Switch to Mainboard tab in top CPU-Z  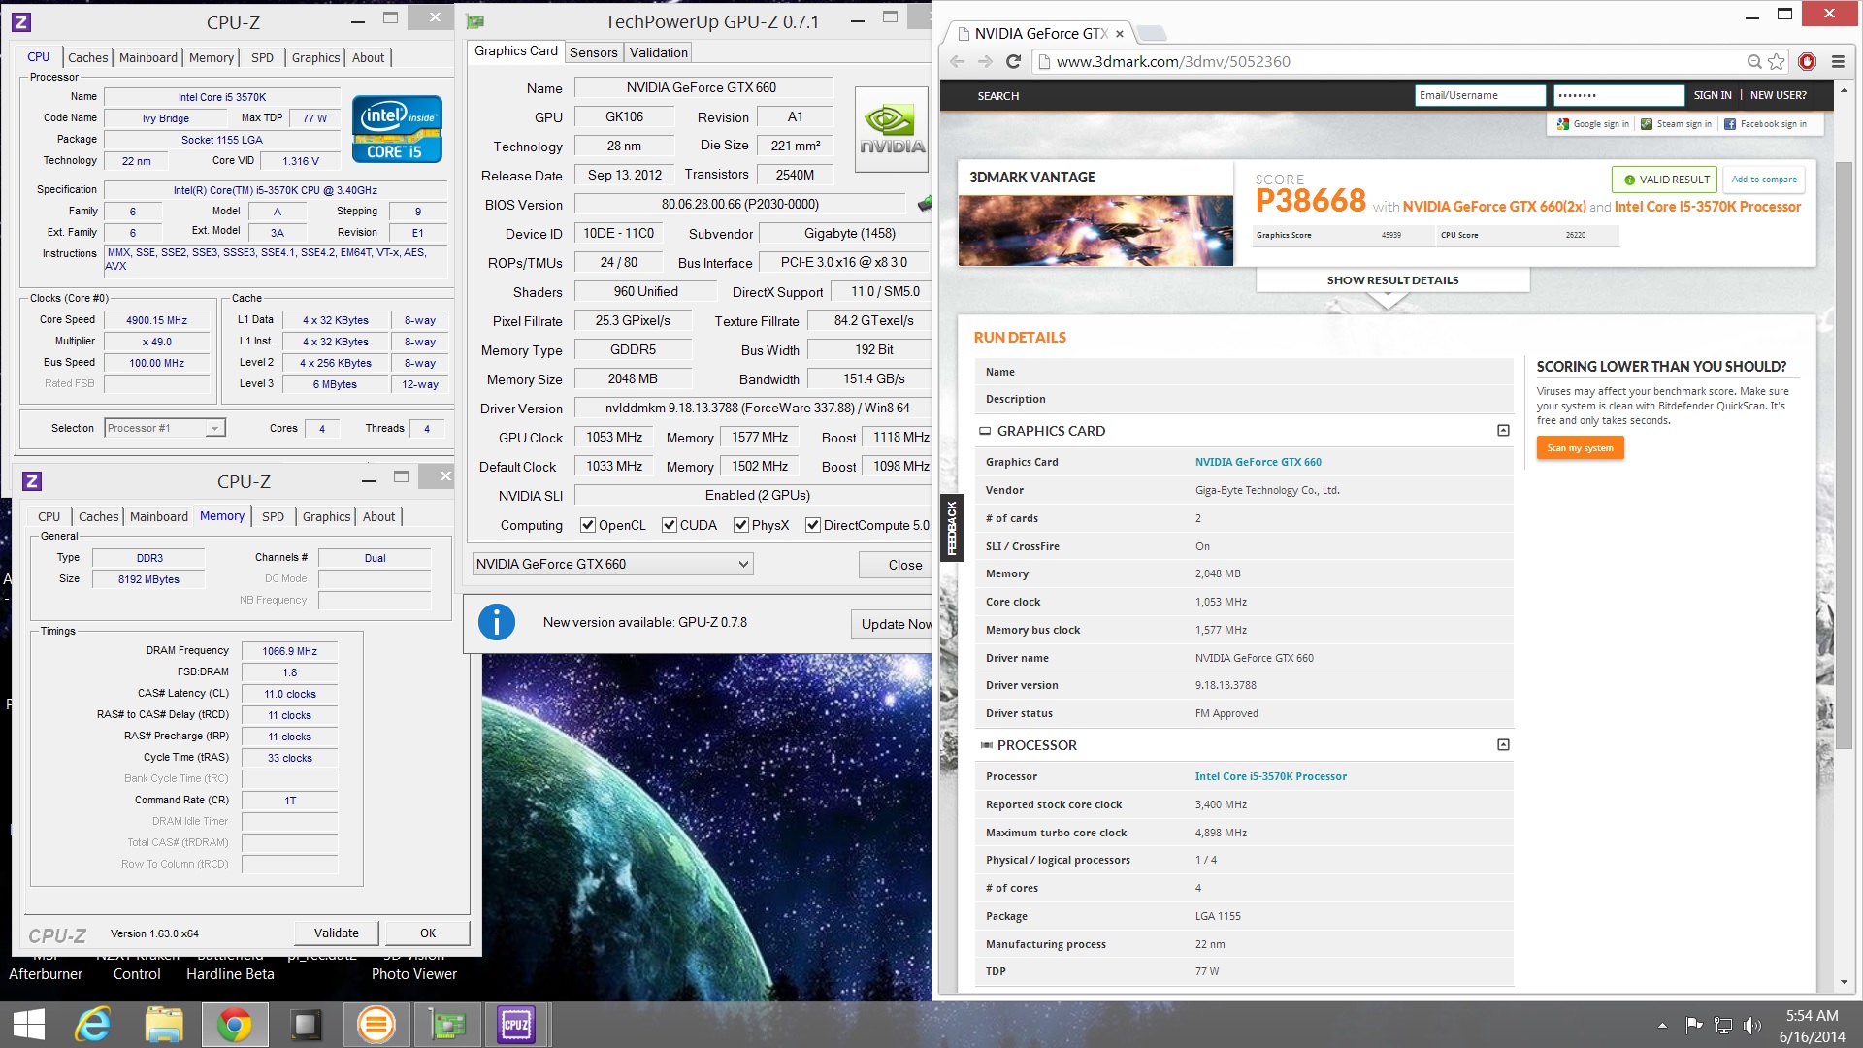pyautogui.click(x=147, y=57)
